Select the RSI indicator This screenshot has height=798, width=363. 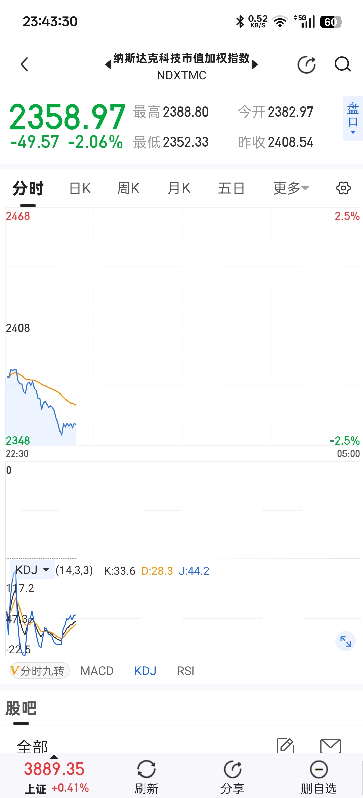point(186,671)
